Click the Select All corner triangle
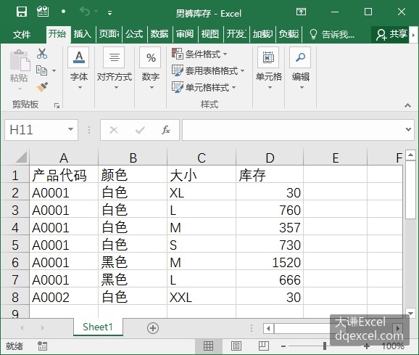Viewport: 419px width, 355px height. (21, 157)
